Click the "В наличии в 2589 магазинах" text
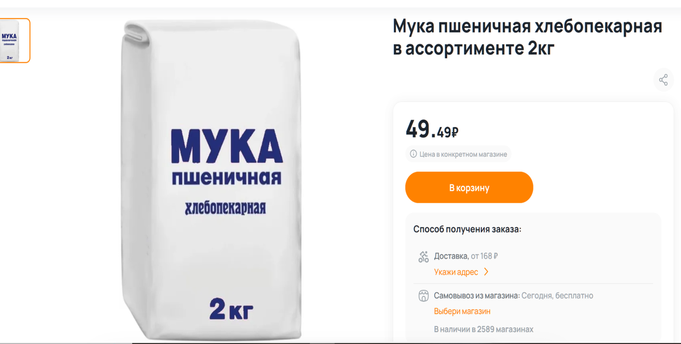This screenshot has height=344, width=681. pyautogui.click(x=484, y=329)
